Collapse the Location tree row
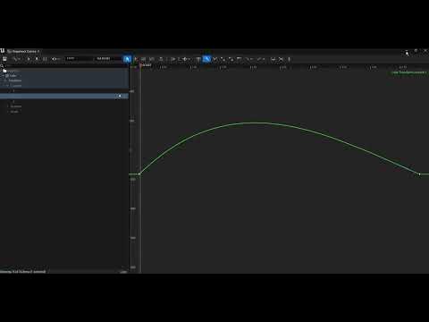This screenshot has height=322, width=429. point(7,86)
